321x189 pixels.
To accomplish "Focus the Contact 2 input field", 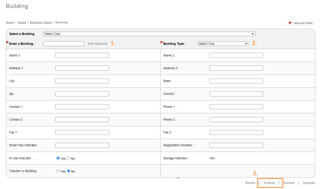I will click(82, 120).
